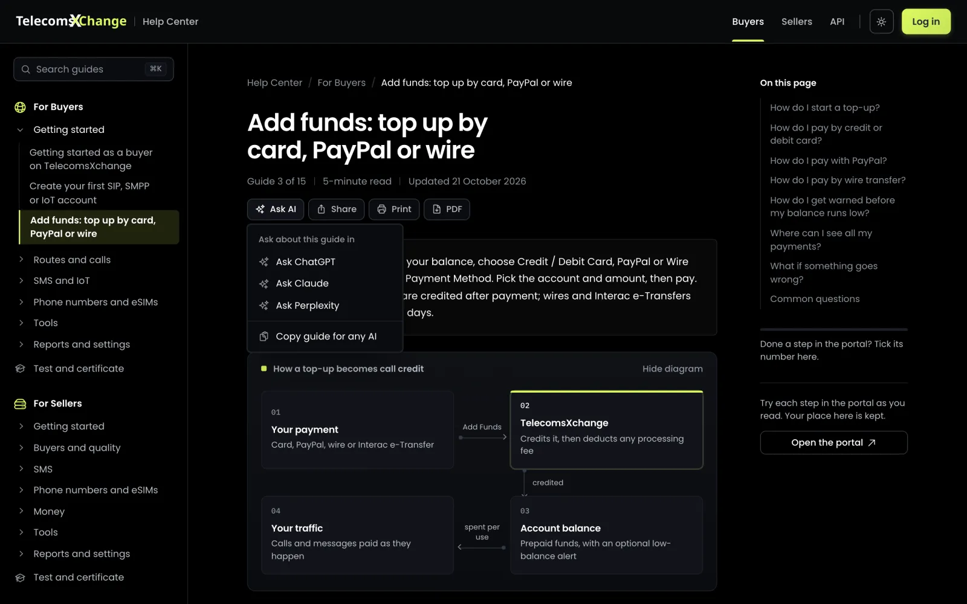
Task: Click the TelecomsXchange logo
Action: (71, 21)
